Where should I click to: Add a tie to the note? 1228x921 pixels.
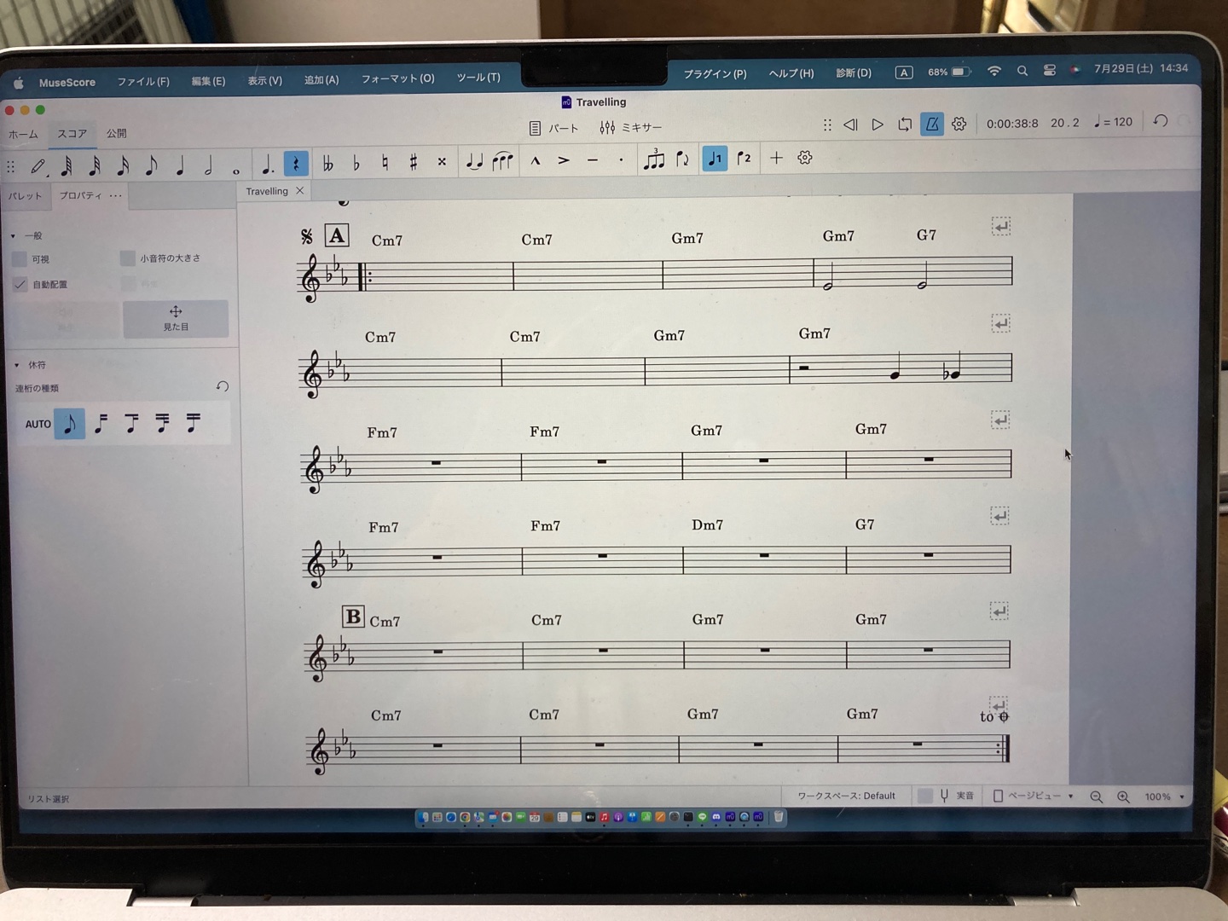[x=474, y=161]
